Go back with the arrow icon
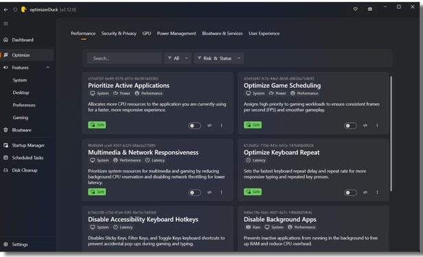The image size is (423, 257). [6, 10]
